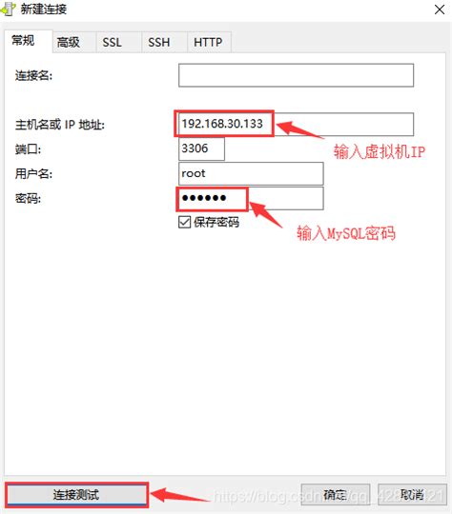The height and width of the screenshot is (514, 452).
Task: Click the 新建连接 title text
Action: [44, 10]
